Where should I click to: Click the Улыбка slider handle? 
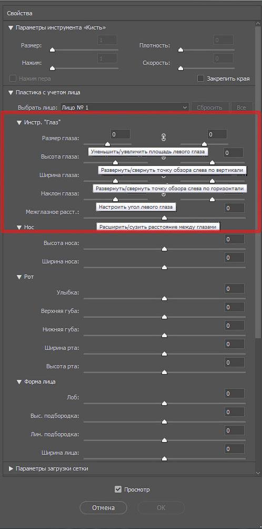pos(164,299)
